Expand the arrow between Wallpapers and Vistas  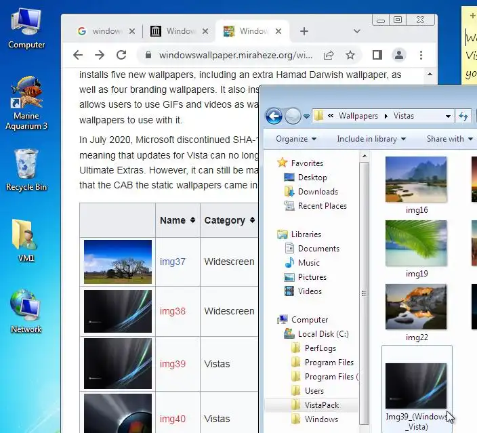(x=386, y=116)
